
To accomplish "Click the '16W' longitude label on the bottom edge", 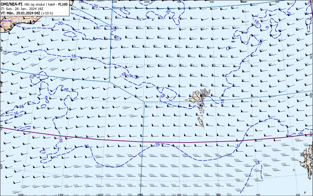I will pyautogui.click(x=21, y=194).
